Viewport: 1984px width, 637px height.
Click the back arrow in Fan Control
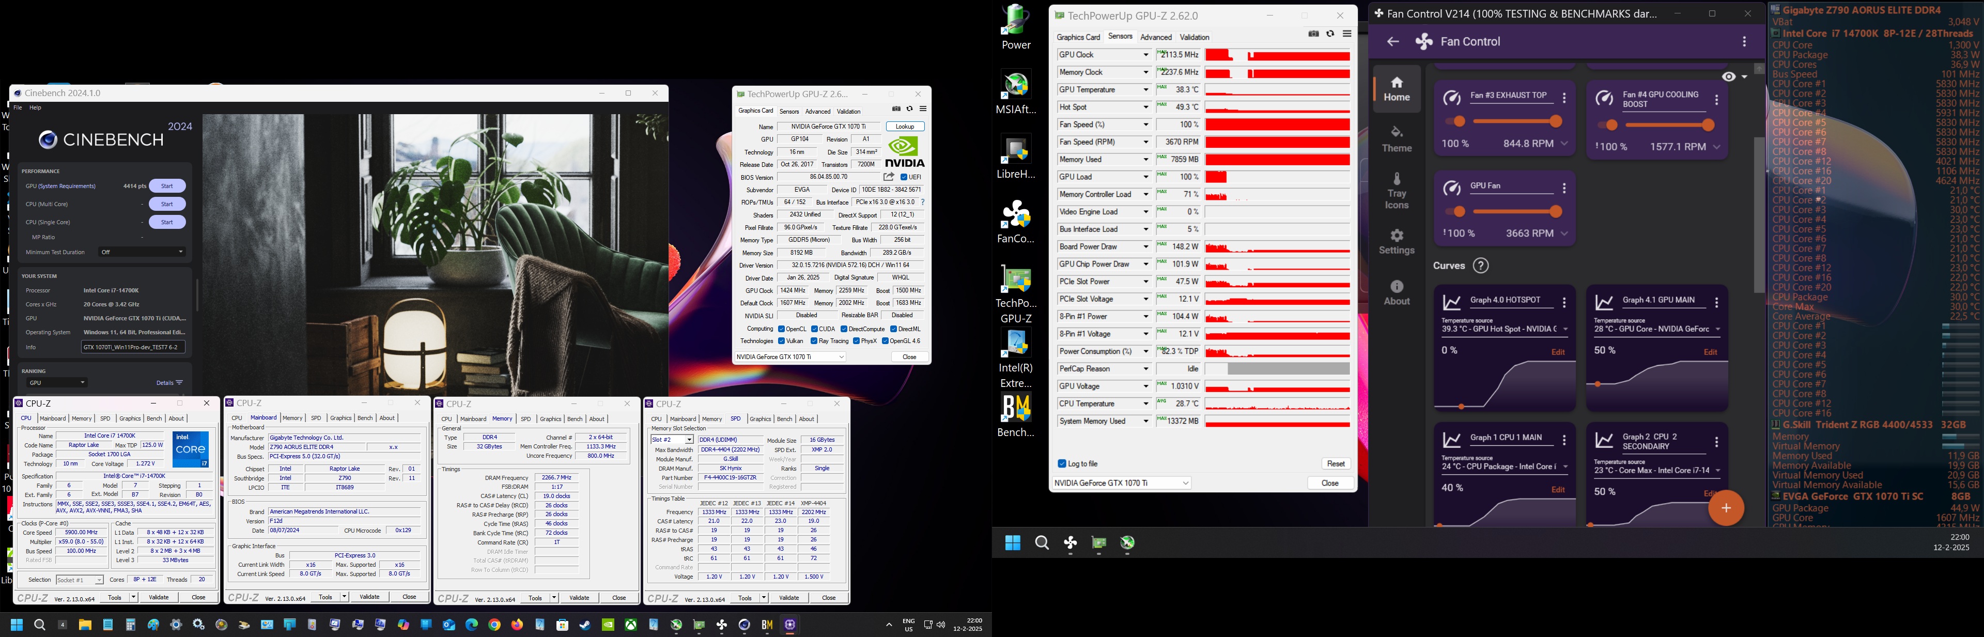point(1392,42)
